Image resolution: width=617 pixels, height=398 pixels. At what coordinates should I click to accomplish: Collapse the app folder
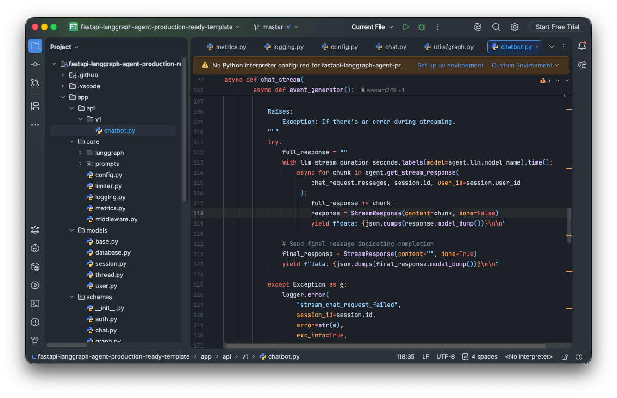pos(63,97)
